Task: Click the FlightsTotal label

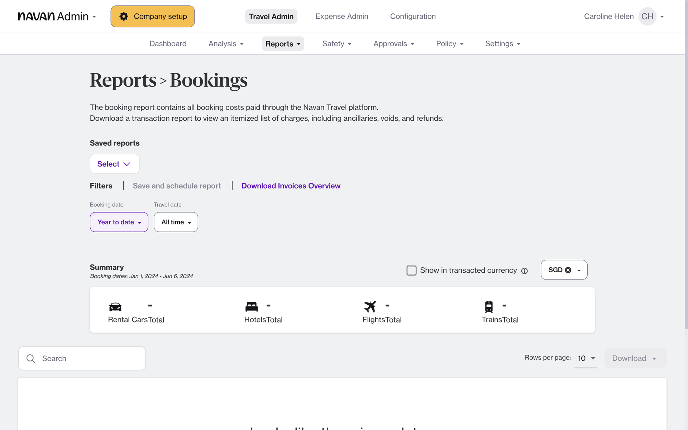Action: [382, 320]
